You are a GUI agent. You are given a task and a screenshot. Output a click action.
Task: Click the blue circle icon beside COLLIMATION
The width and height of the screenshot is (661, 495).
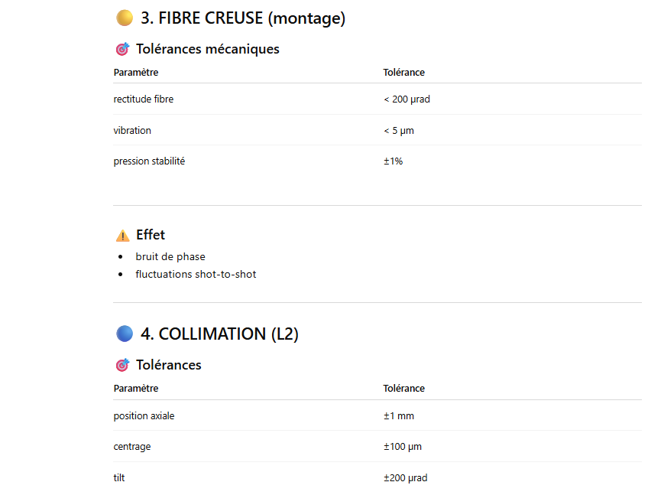click(125, 334)
